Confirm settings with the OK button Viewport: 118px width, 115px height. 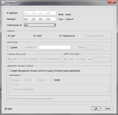pyautogui.click(x=96, y=108)
